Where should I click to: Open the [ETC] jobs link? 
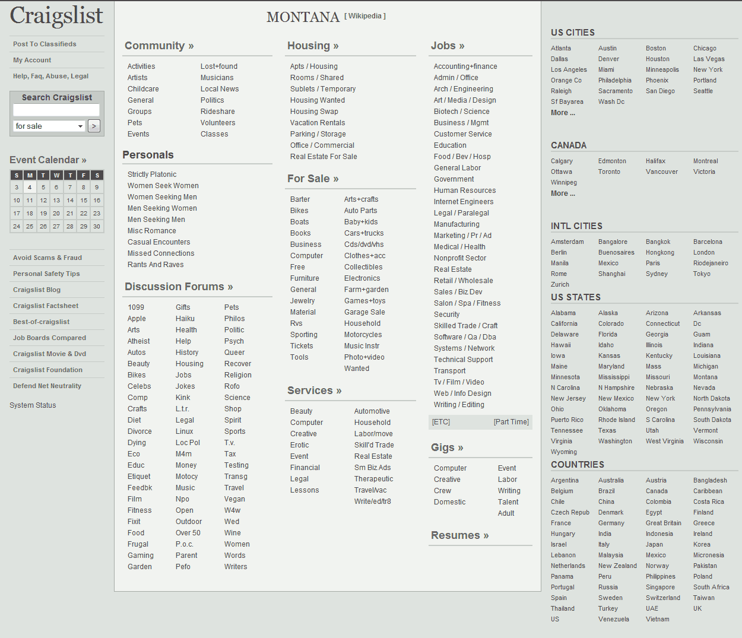(441, 422)
